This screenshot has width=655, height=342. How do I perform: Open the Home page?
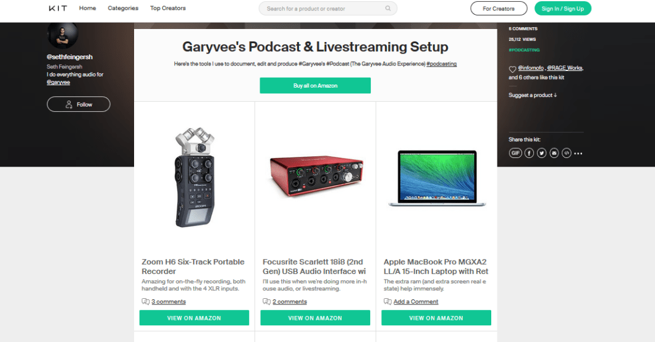pos(87,9)
